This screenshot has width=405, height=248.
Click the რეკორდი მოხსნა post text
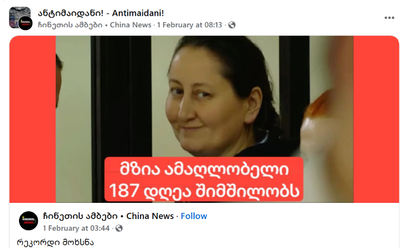pos(55,242)
